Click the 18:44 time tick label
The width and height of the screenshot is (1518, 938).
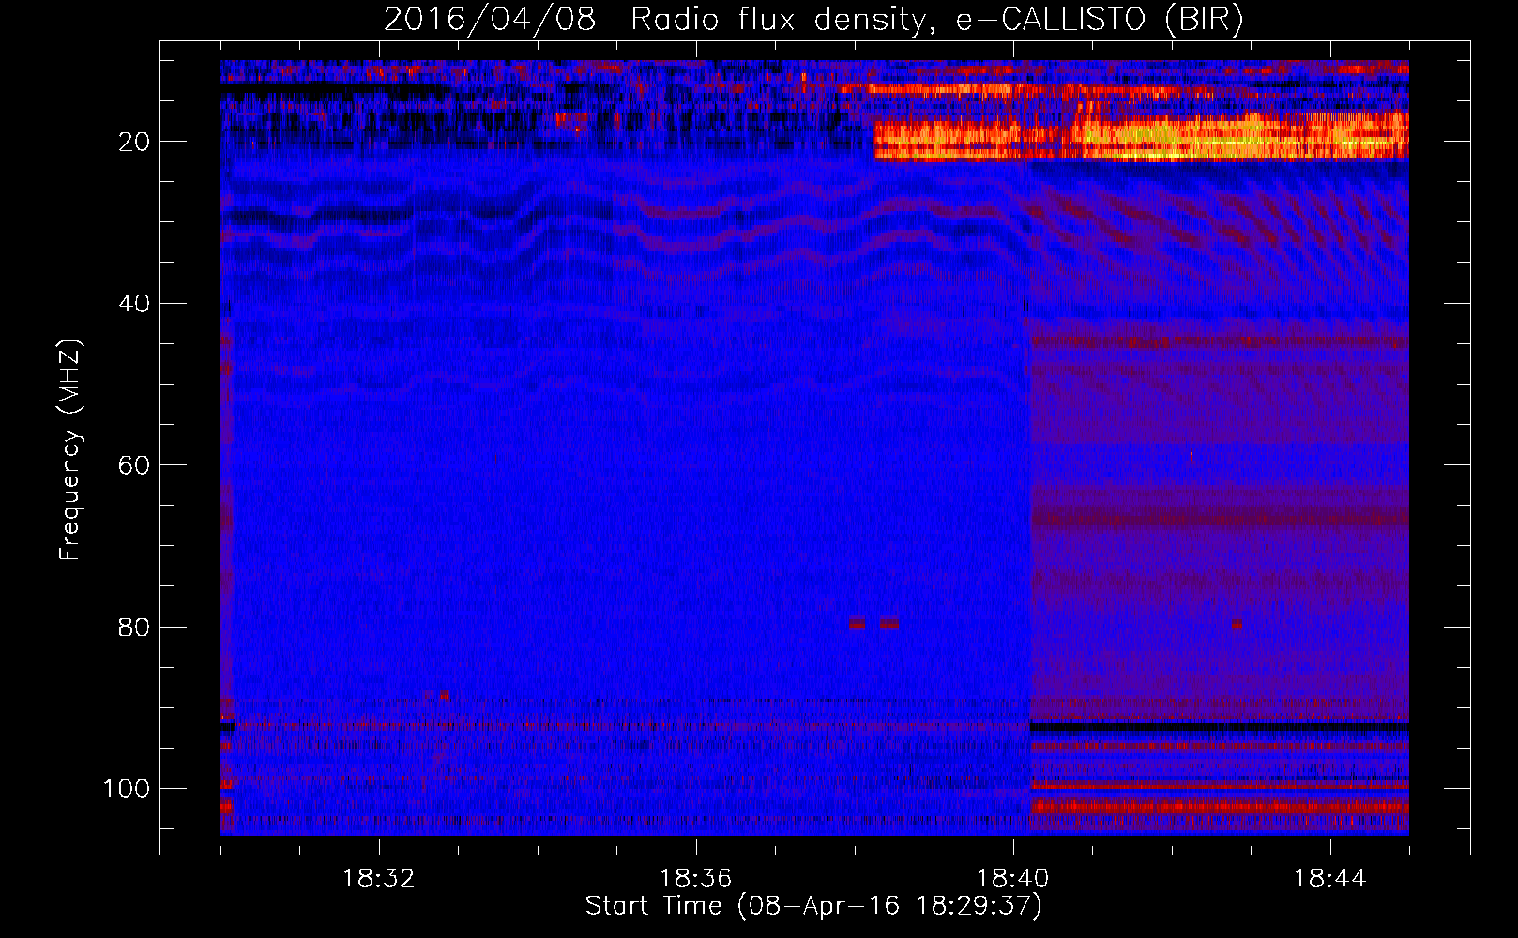tap(1329, 879)
